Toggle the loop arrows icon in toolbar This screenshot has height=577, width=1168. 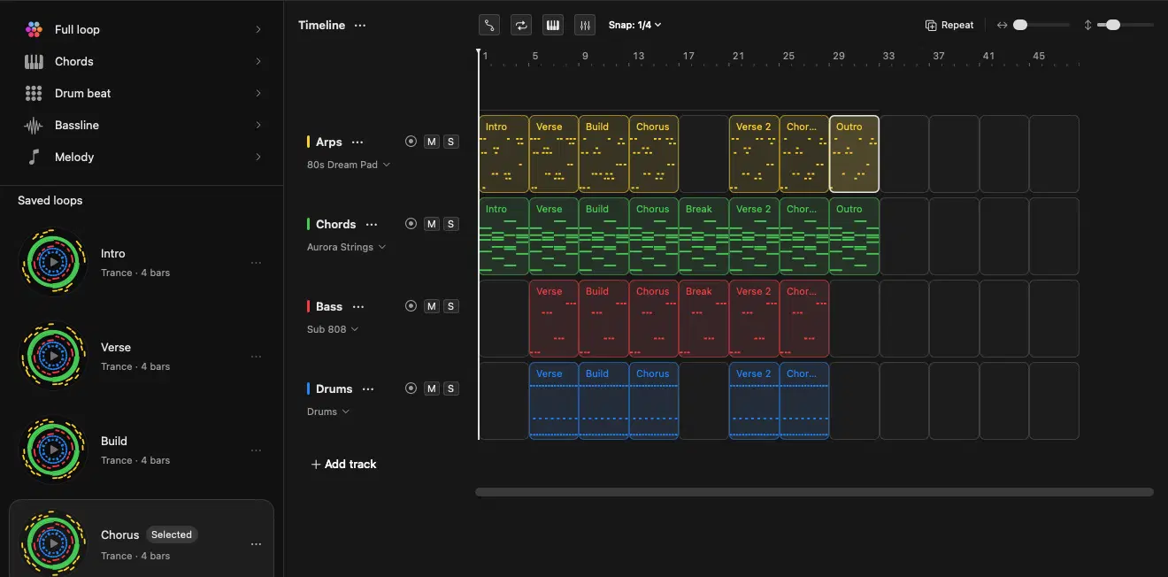(521, 25)
